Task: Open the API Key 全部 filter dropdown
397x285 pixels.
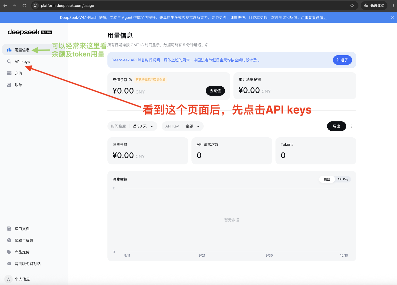Action: click(x=183, y=126)
